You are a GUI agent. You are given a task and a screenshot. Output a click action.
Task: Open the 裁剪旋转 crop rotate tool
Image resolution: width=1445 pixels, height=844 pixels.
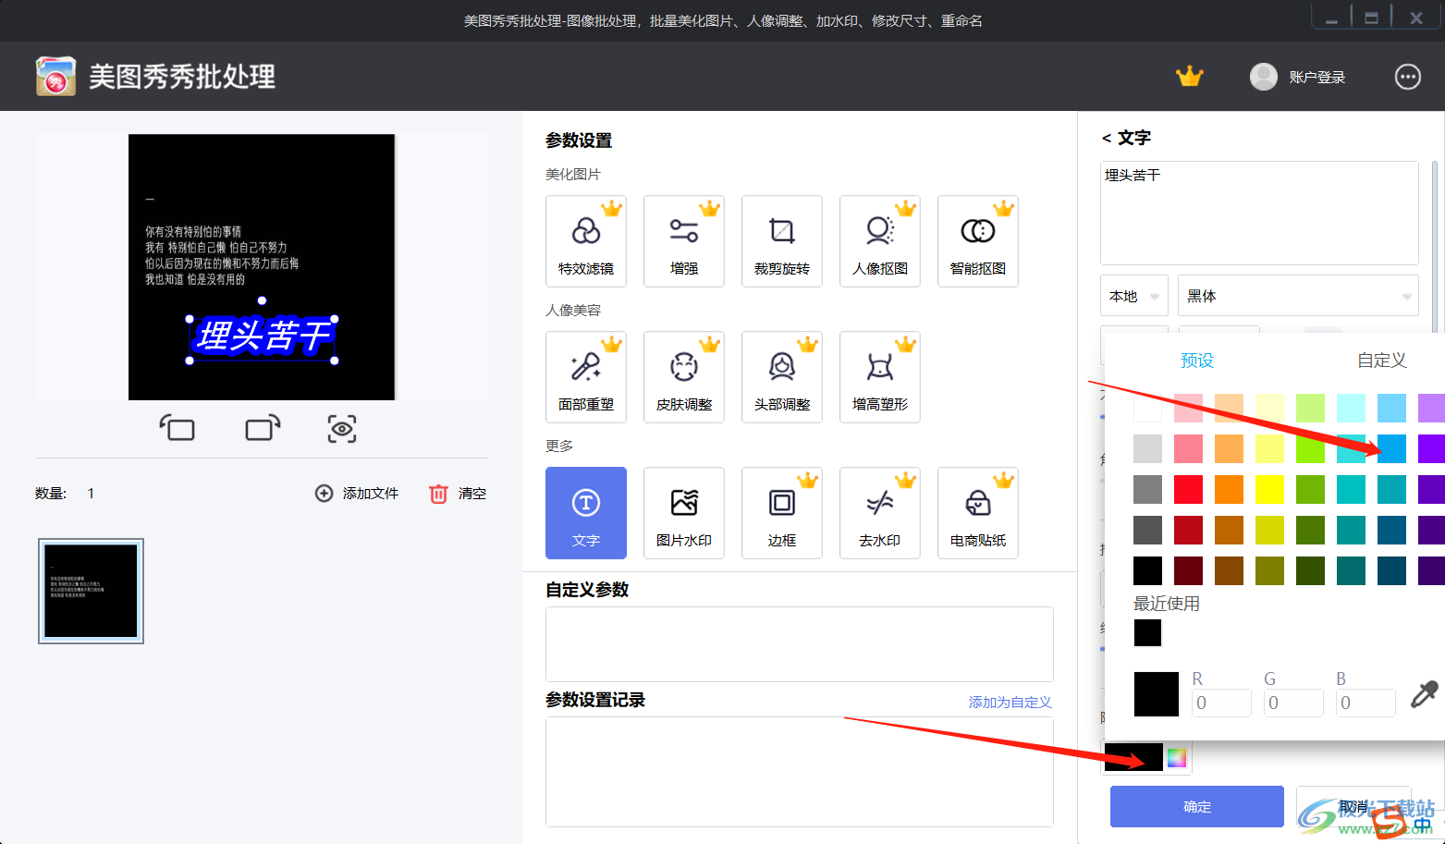782,241
